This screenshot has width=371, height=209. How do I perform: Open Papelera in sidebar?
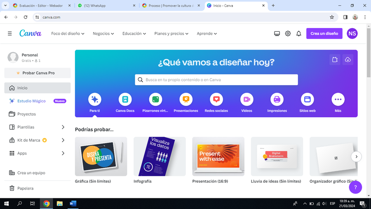(38, 188)
